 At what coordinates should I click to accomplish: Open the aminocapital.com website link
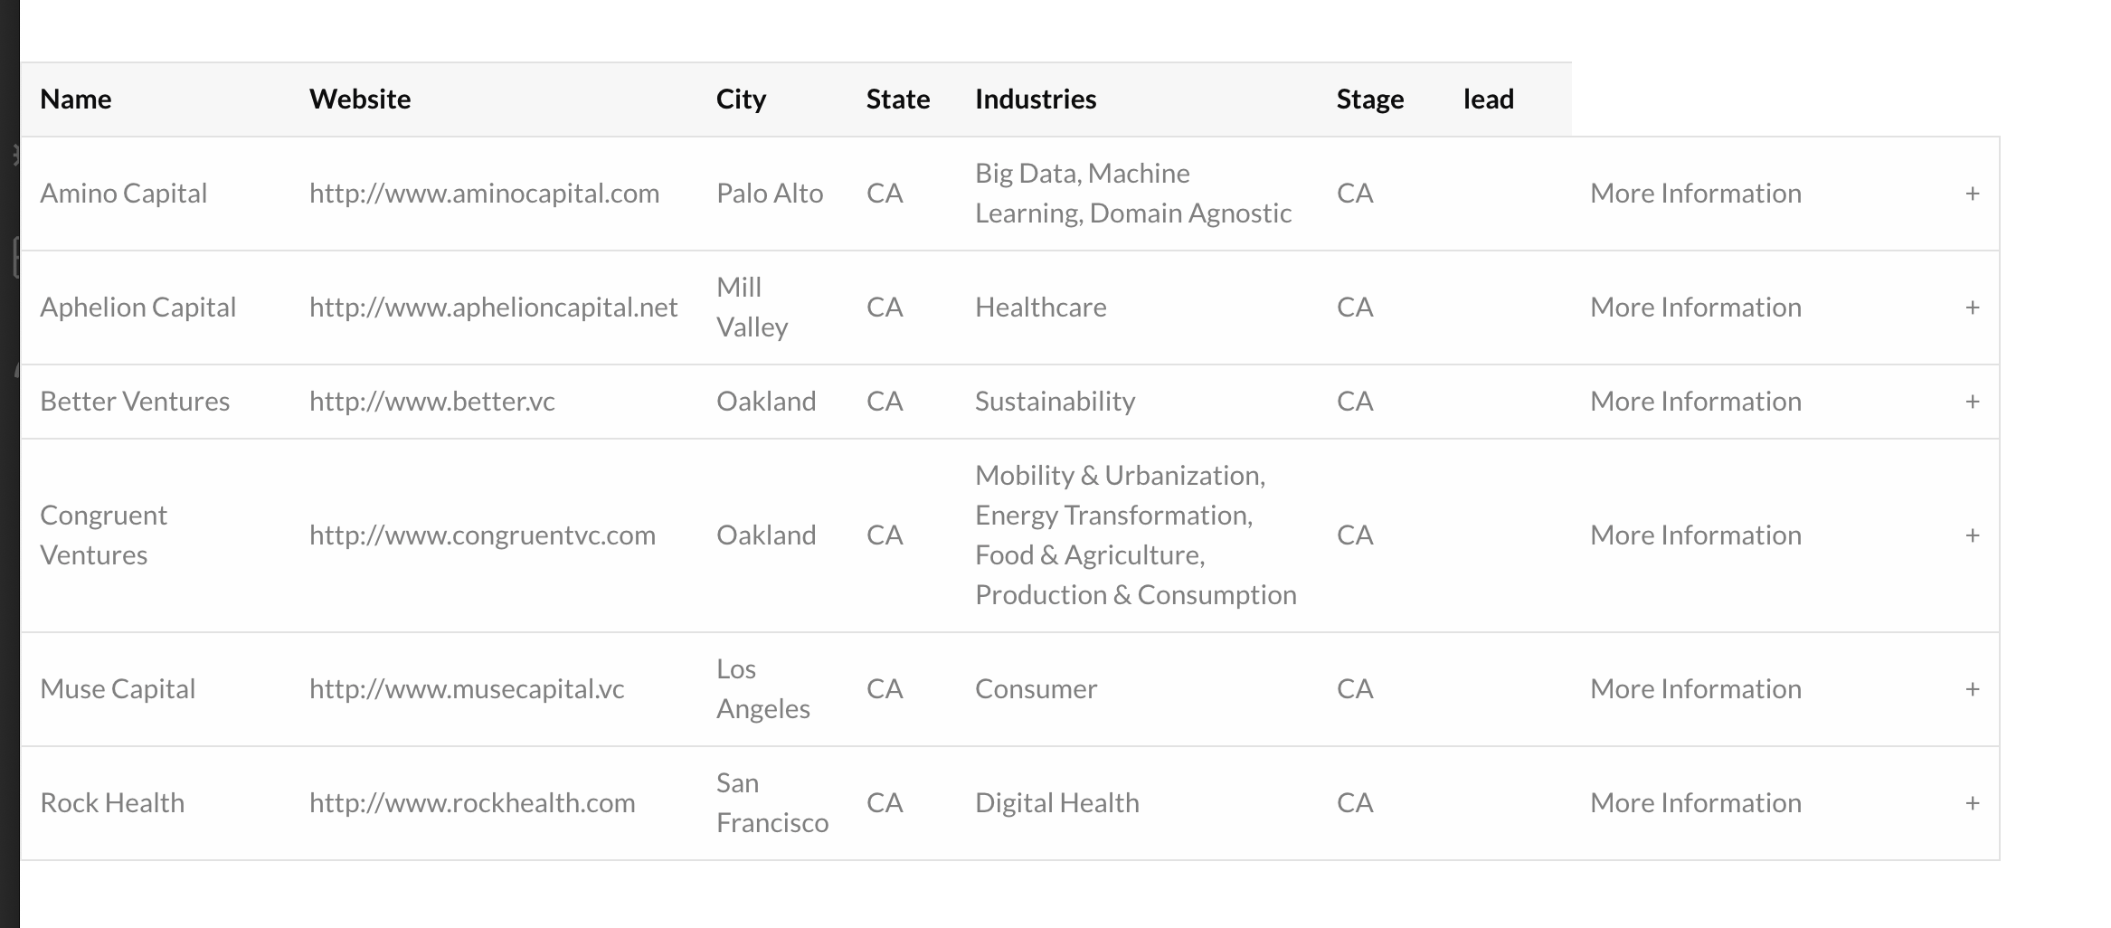[484, 194]
